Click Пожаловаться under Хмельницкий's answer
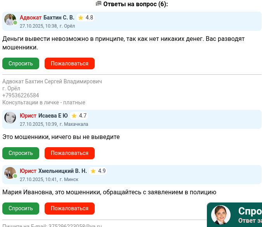This screenshot has width=262, height=227. pos(70,208)
